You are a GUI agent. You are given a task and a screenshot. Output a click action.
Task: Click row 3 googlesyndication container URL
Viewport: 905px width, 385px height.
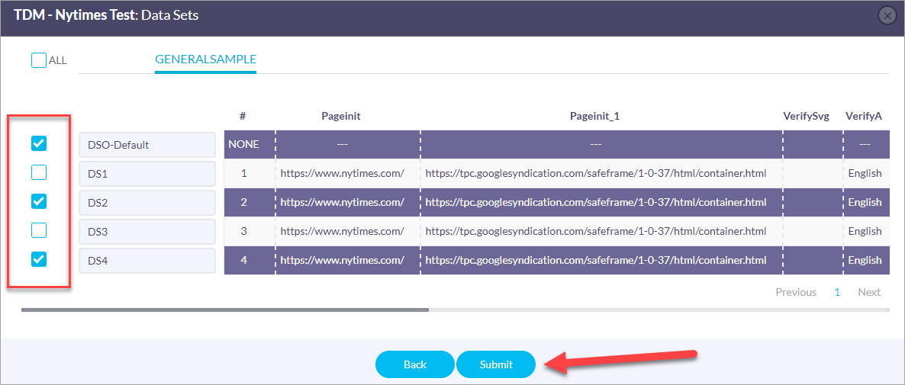[596, 231]
